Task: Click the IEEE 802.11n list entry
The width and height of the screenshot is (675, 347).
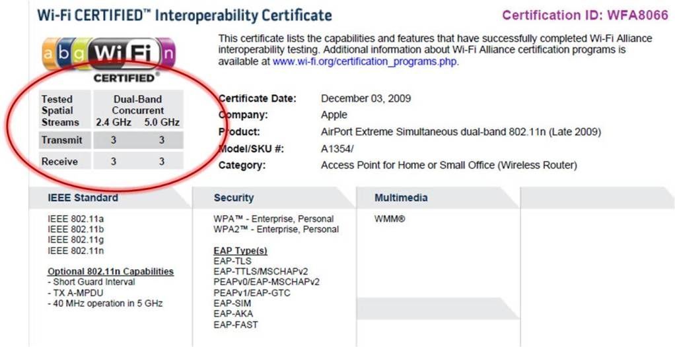Action: click(x=76, y=251)
